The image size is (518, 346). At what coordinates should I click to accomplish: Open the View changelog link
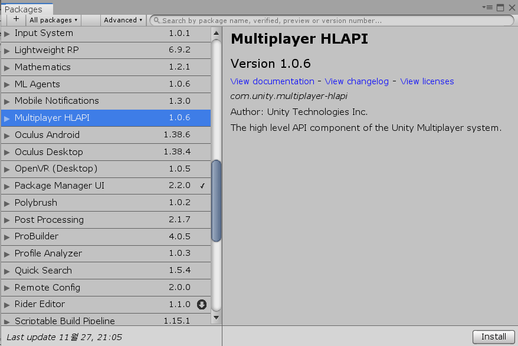356,81
